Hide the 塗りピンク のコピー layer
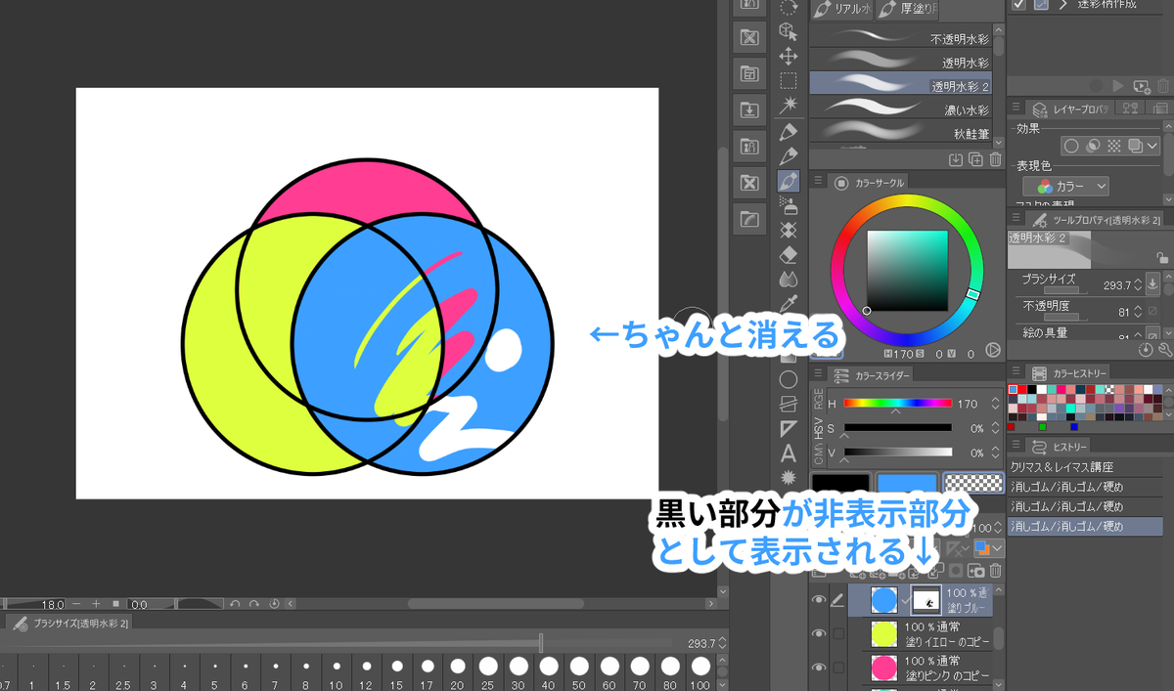The image size is (1174, 691). click(819, 665)
